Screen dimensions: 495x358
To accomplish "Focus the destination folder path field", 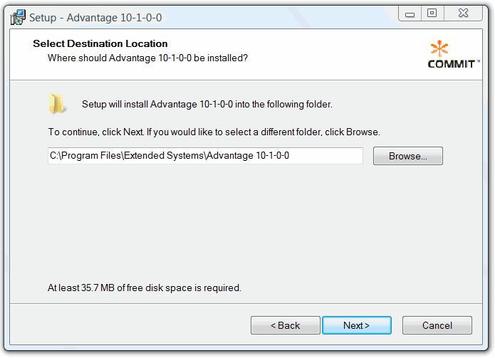I will 205,156.
